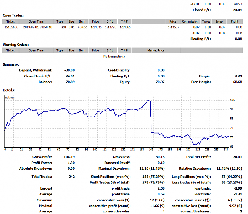Click the Maximal Drawdown value 12.10 (11.42%)
Viewport: 248px width, 214px height.
pyautogui.click(x=152, y=169)
